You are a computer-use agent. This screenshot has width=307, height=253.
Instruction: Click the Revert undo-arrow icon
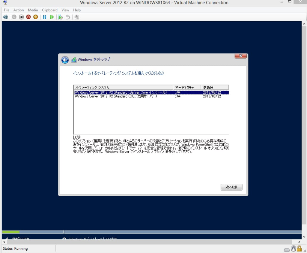click(68, 17)
